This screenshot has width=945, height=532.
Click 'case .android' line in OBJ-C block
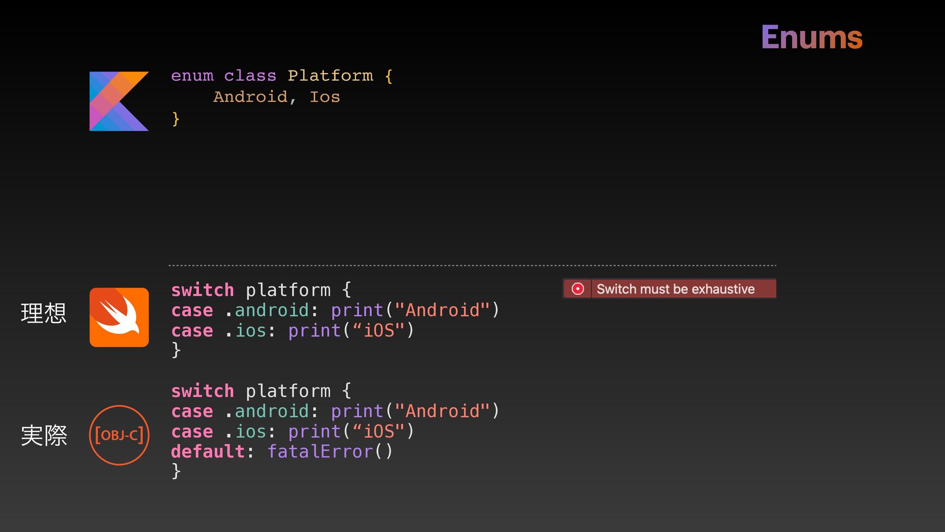[x=336, y=411]
